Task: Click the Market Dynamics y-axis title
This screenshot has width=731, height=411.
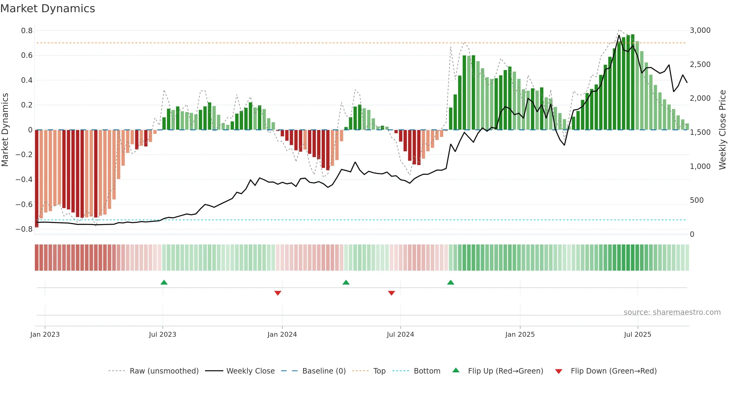Action: tap(5, 130)
